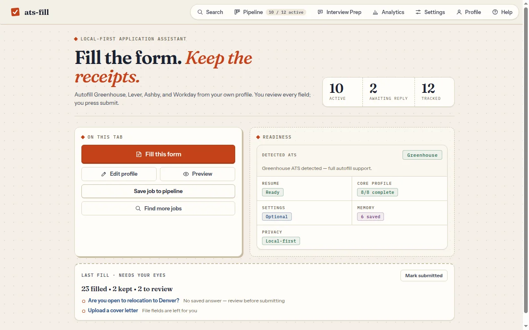529x330 pixels.
Task: Click the Ready resume badge
Action: (273, 192)
